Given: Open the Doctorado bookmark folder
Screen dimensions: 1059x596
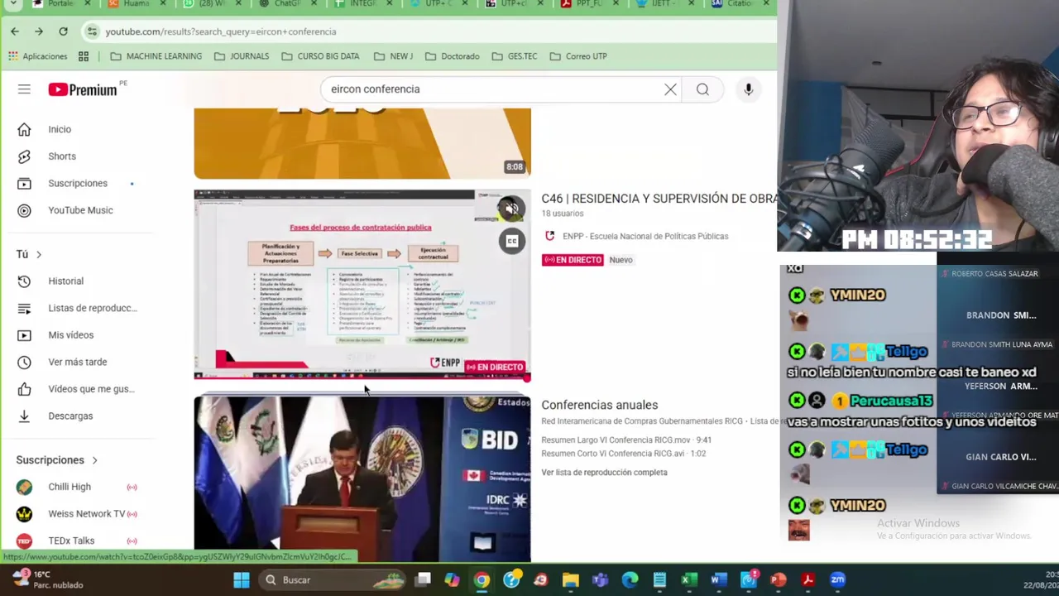Looking at the screenshot, I should point(453,56).
